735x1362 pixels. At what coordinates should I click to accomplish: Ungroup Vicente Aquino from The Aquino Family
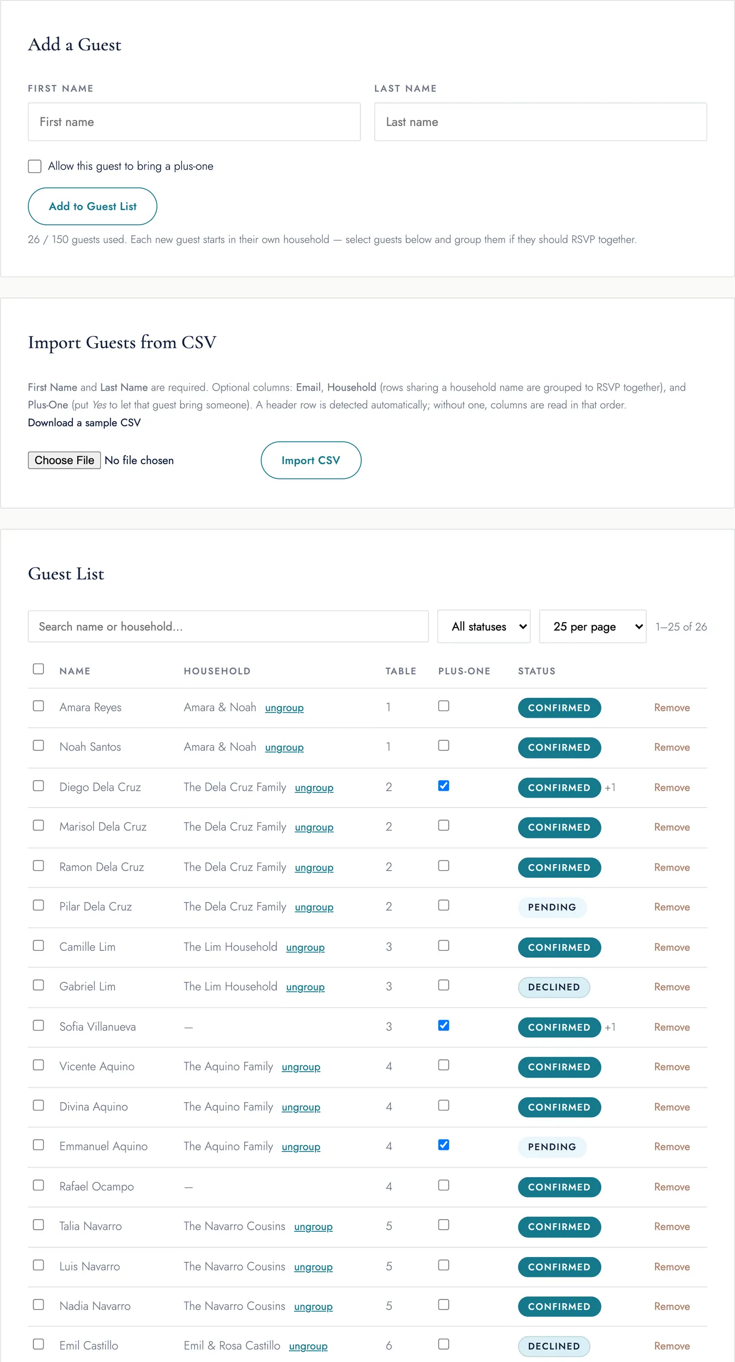(301, 1066)
